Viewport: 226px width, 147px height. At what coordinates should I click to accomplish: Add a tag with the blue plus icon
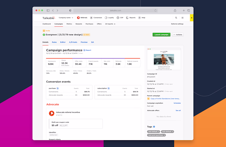coord(154,127)
